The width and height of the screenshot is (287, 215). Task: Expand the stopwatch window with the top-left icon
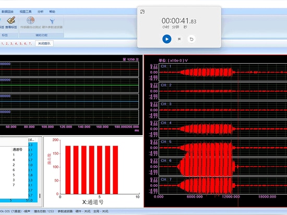click(x=142, y=11)
